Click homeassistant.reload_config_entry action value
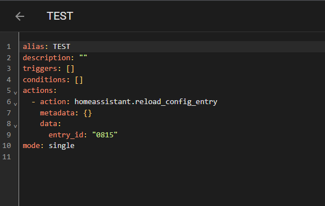This screenshot has width=325, height=206. coord(146,102)
